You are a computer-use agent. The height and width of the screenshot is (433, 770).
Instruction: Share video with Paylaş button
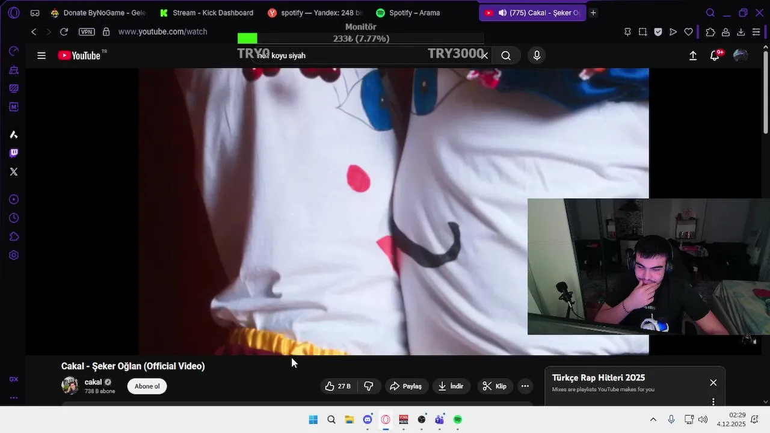(x=406, y=386)
